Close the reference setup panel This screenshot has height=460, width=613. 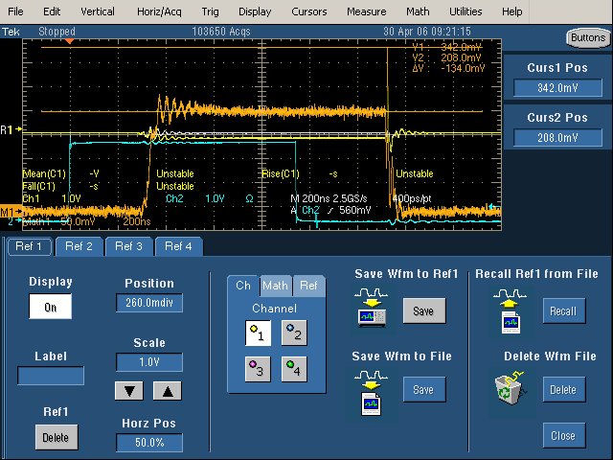click(562, 435)
